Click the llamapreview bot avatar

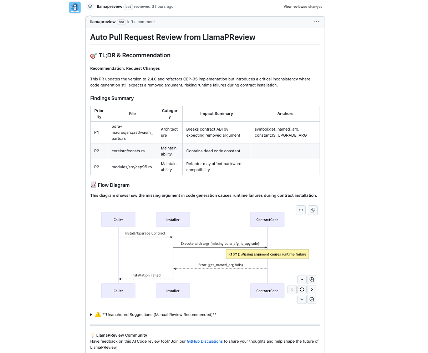75,7
